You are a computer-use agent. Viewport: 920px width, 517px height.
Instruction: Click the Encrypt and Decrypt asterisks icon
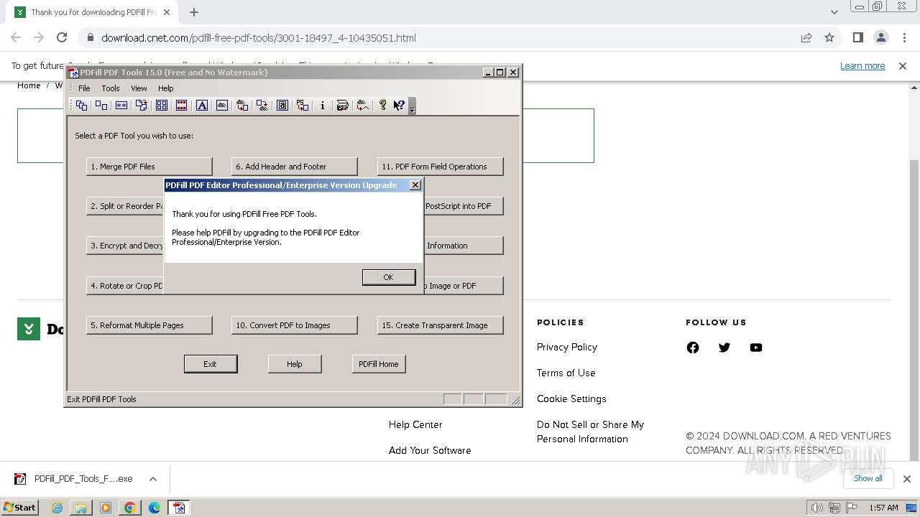(121, 106)
